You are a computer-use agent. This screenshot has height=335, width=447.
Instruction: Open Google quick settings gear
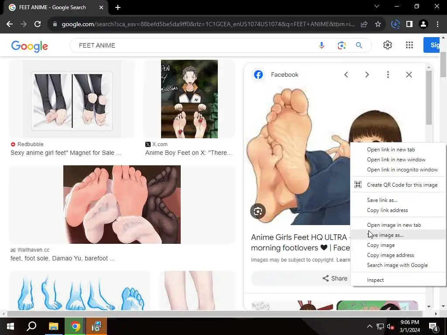click(388, 45)
